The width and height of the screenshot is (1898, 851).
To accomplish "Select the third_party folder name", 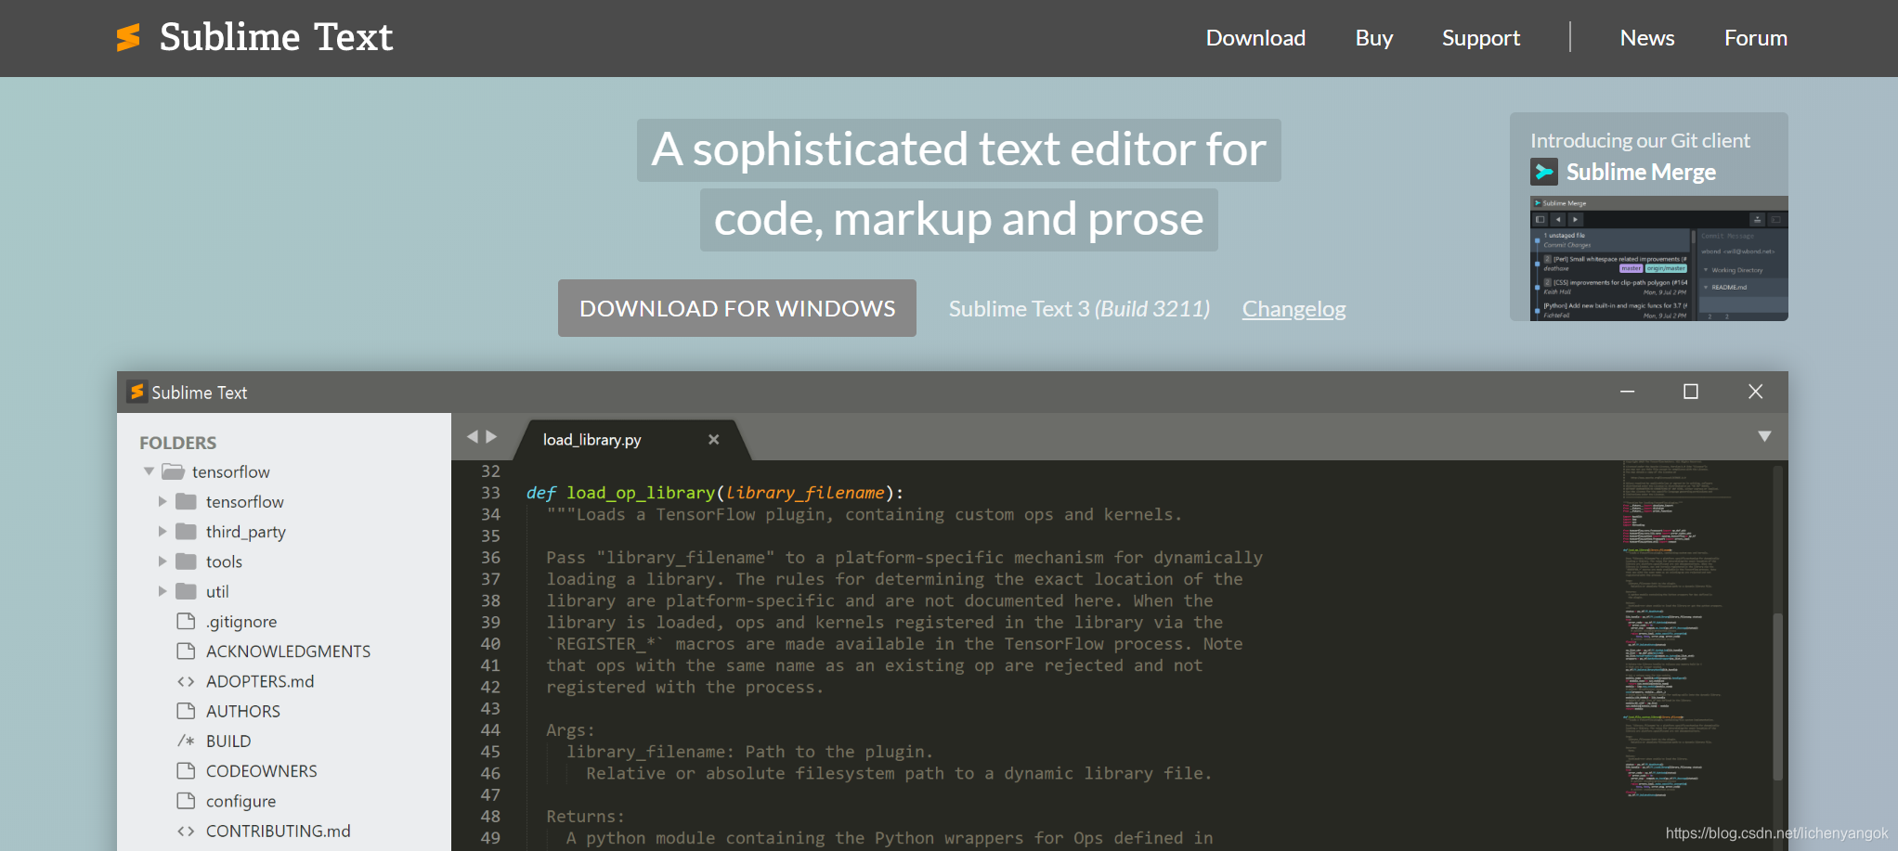I will (245, 532).
